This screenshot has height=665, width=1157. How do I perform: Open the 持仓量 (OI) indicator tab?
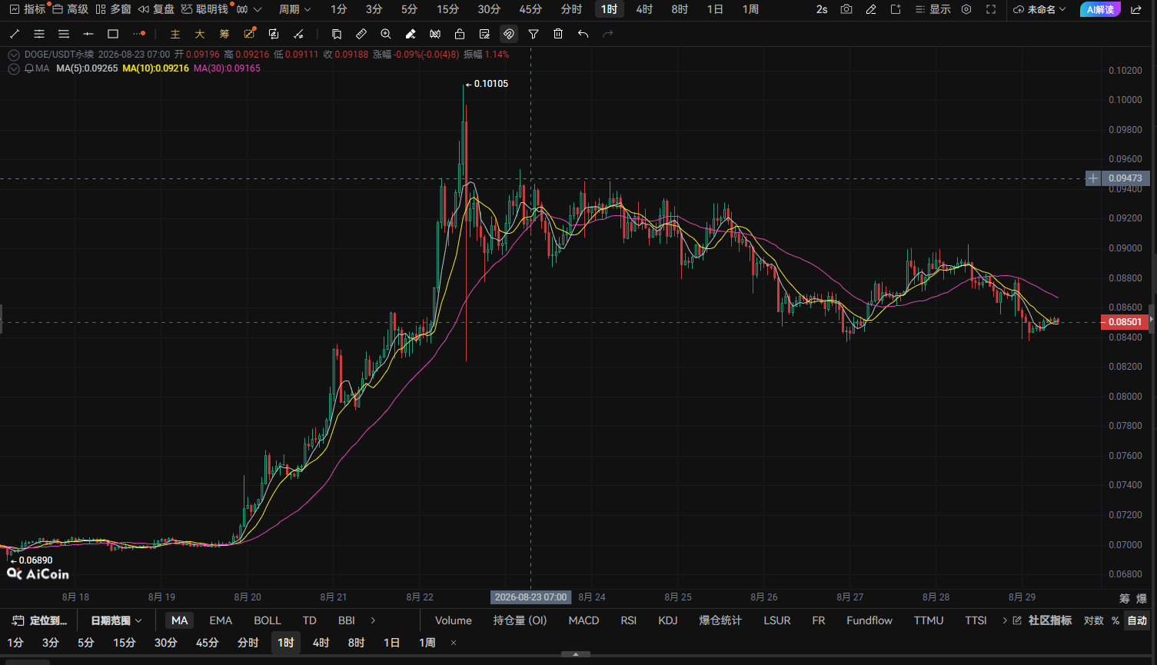coord(520,620)
